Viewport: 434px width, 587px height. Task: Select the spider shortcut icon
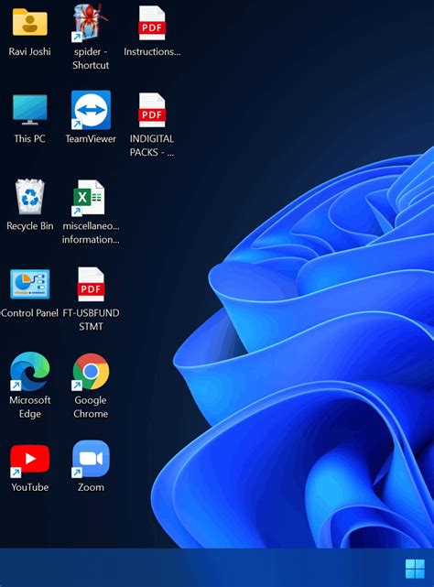(x=90, y=22)
